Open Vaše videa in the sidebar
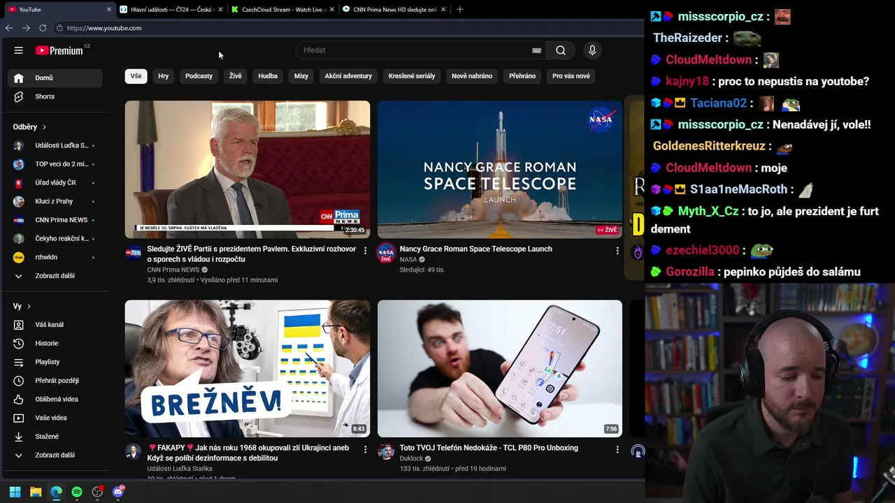This screenshot has height=503, width=895. [55, 418]
